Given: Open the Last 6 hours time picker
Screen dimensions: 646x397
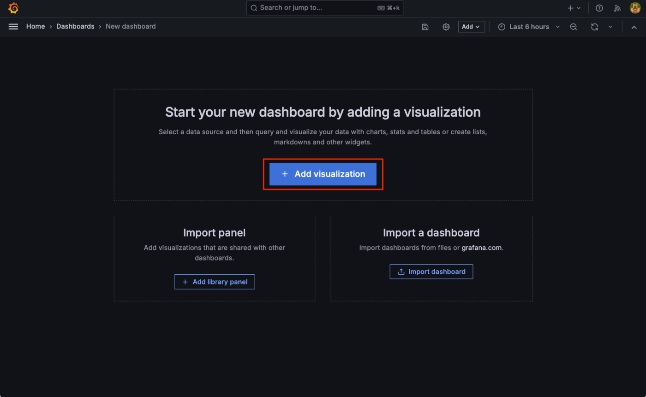Looking at the screenshot, I should pyautogui.click(x=529, y=27).
